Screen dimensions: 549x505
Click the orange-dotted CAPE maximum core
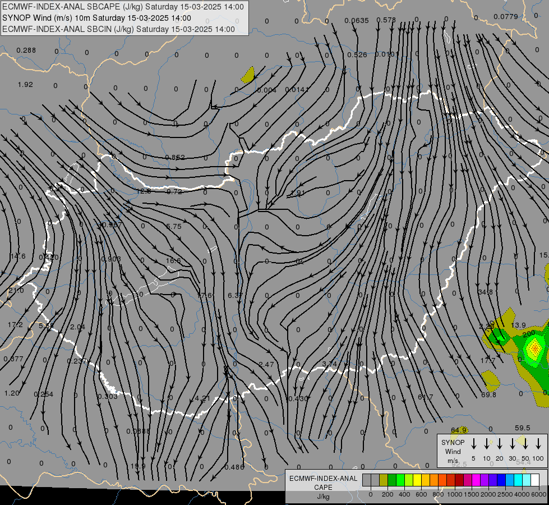[536, 348]
